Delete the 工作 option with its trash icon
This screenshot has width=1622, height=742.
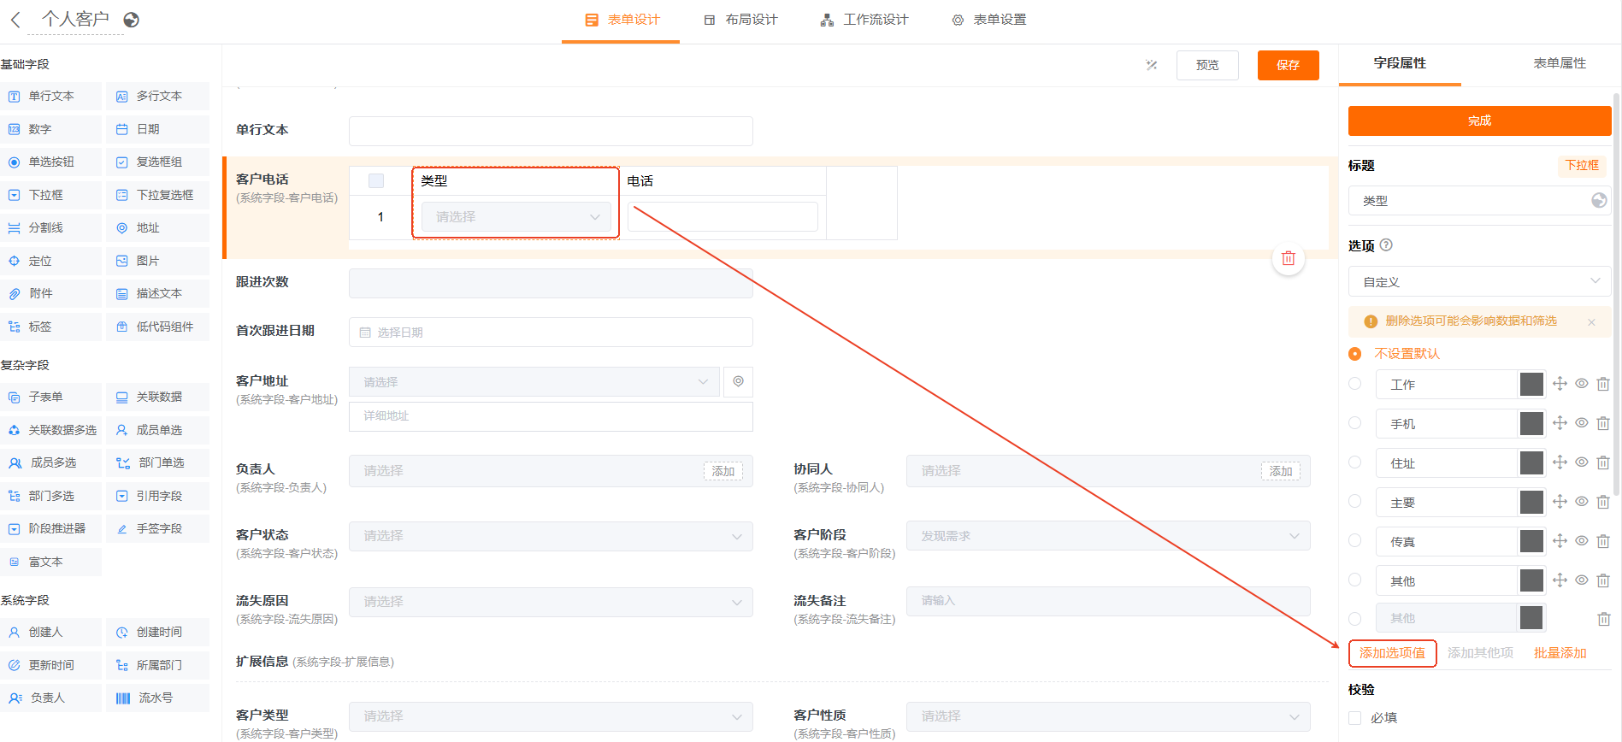1603,385
